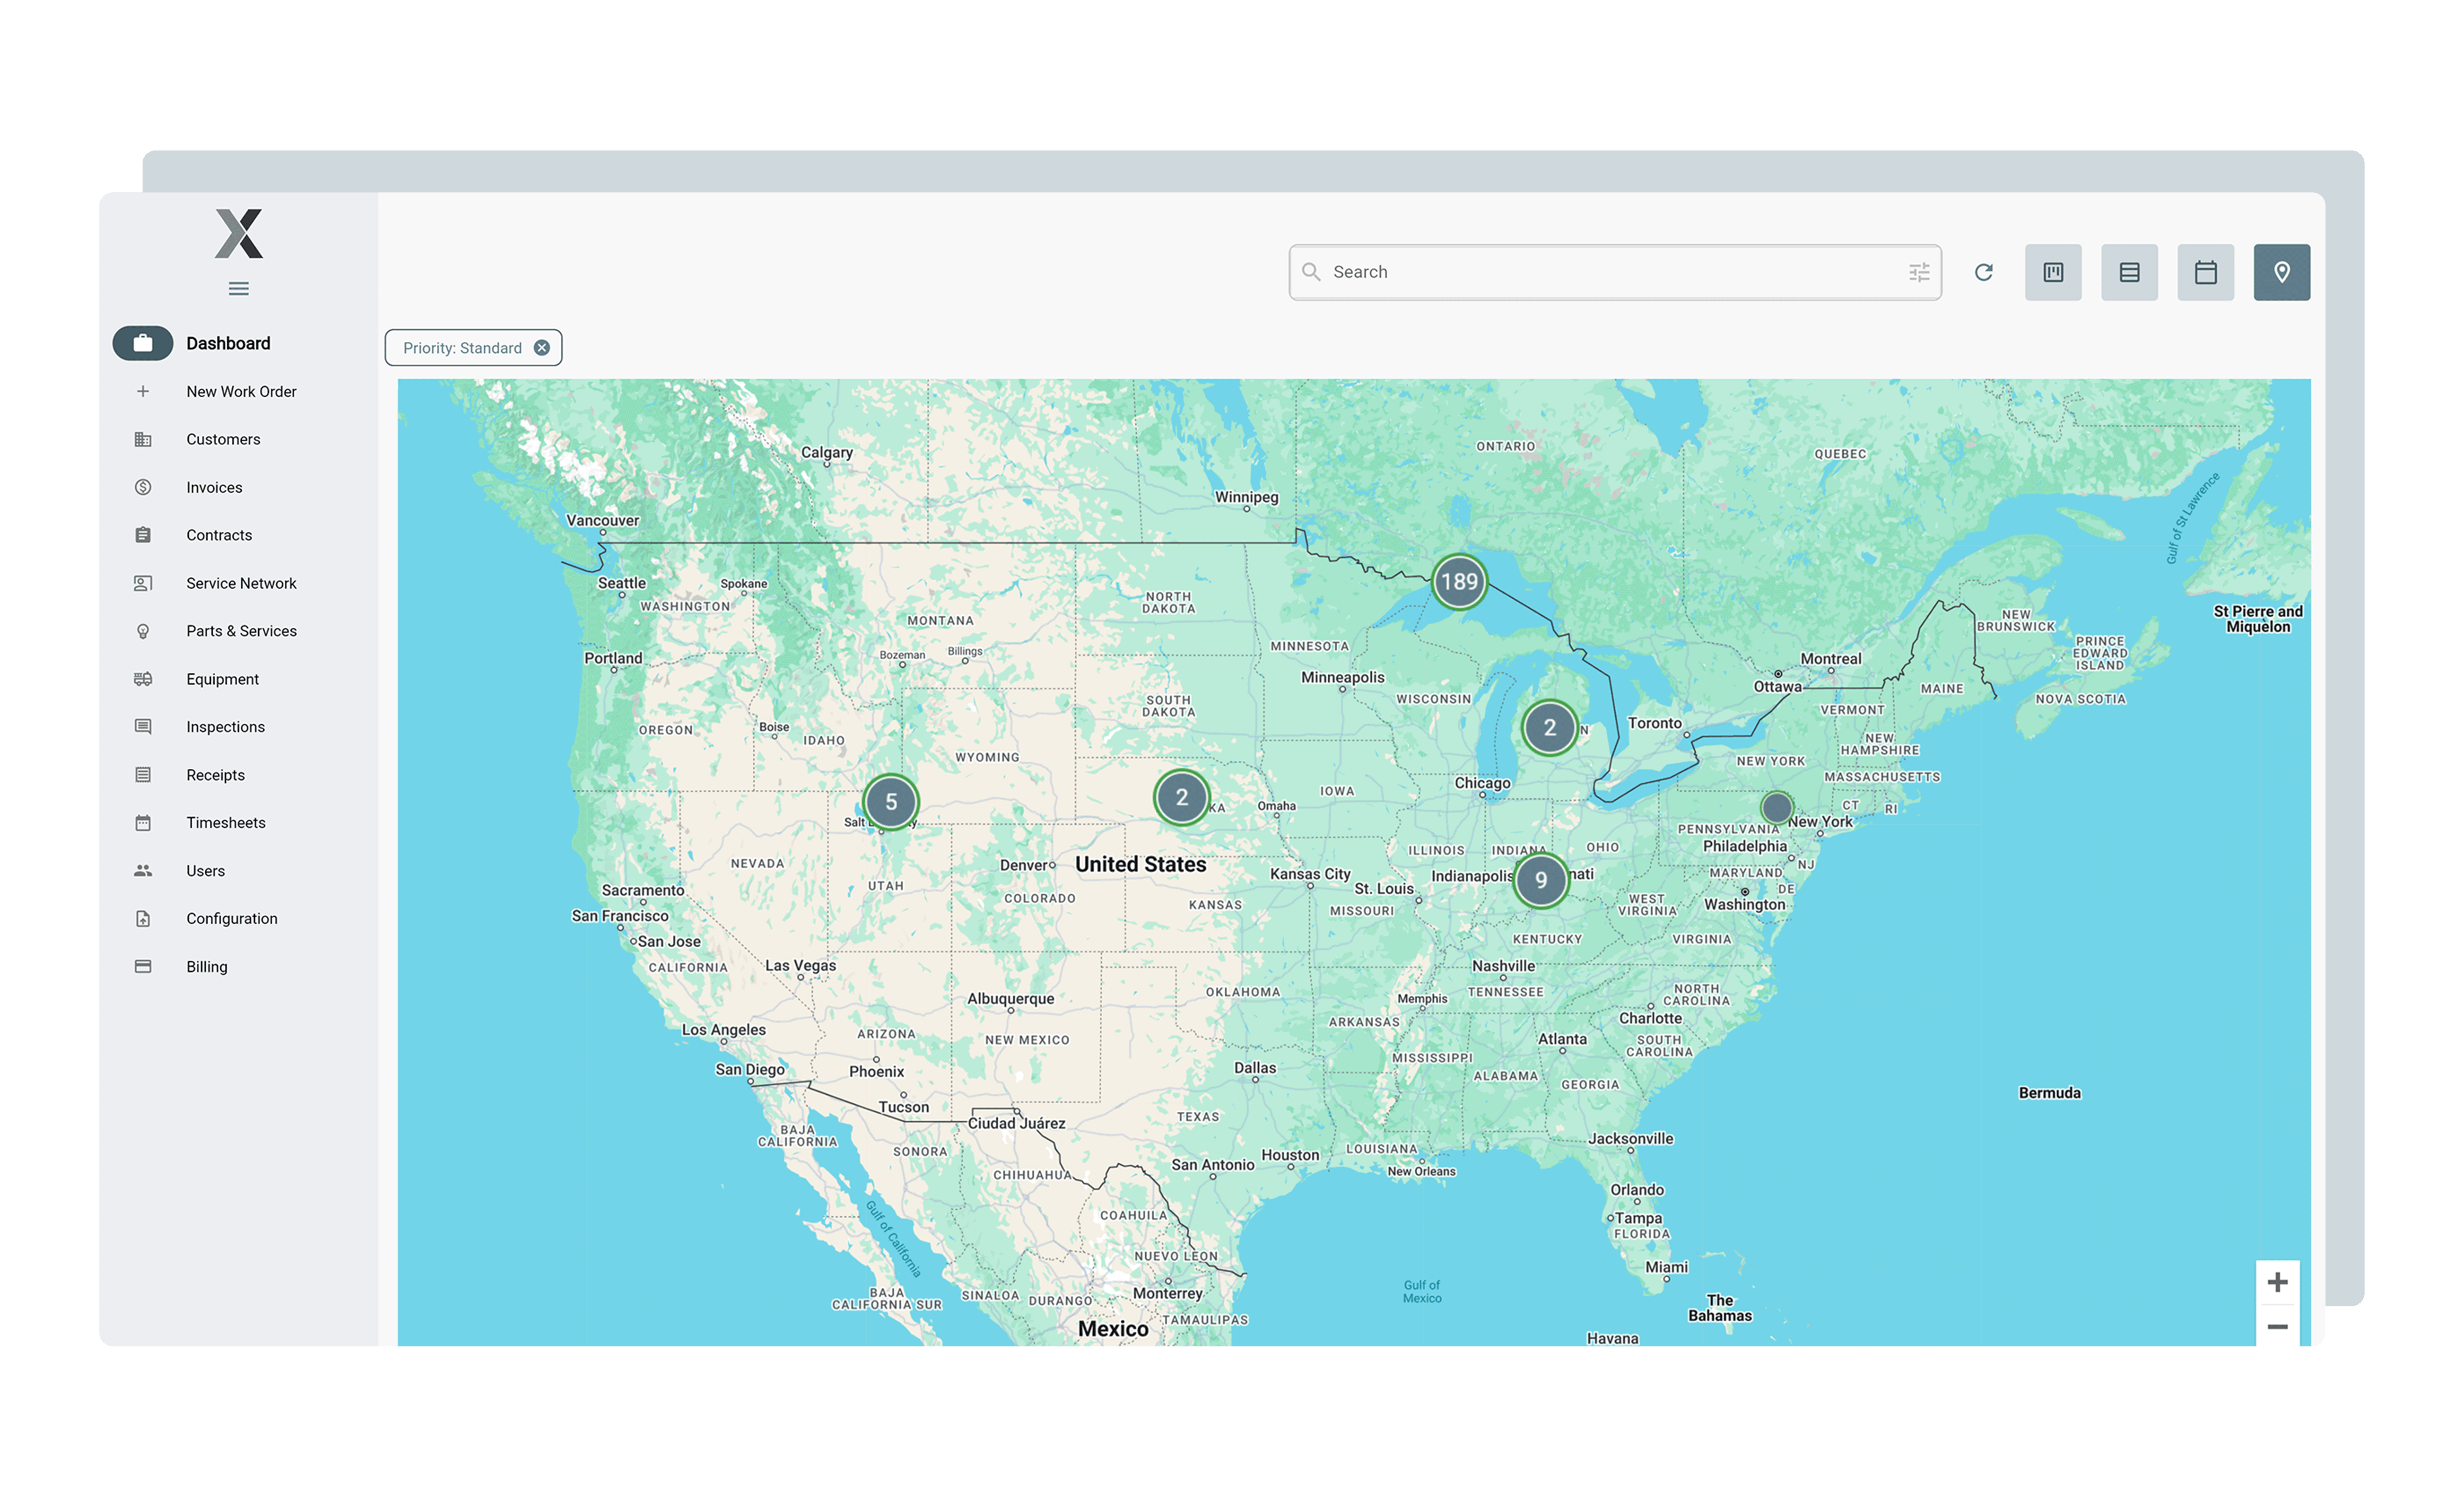Select the Parts & Services lightbulb icon

point(143,631)
